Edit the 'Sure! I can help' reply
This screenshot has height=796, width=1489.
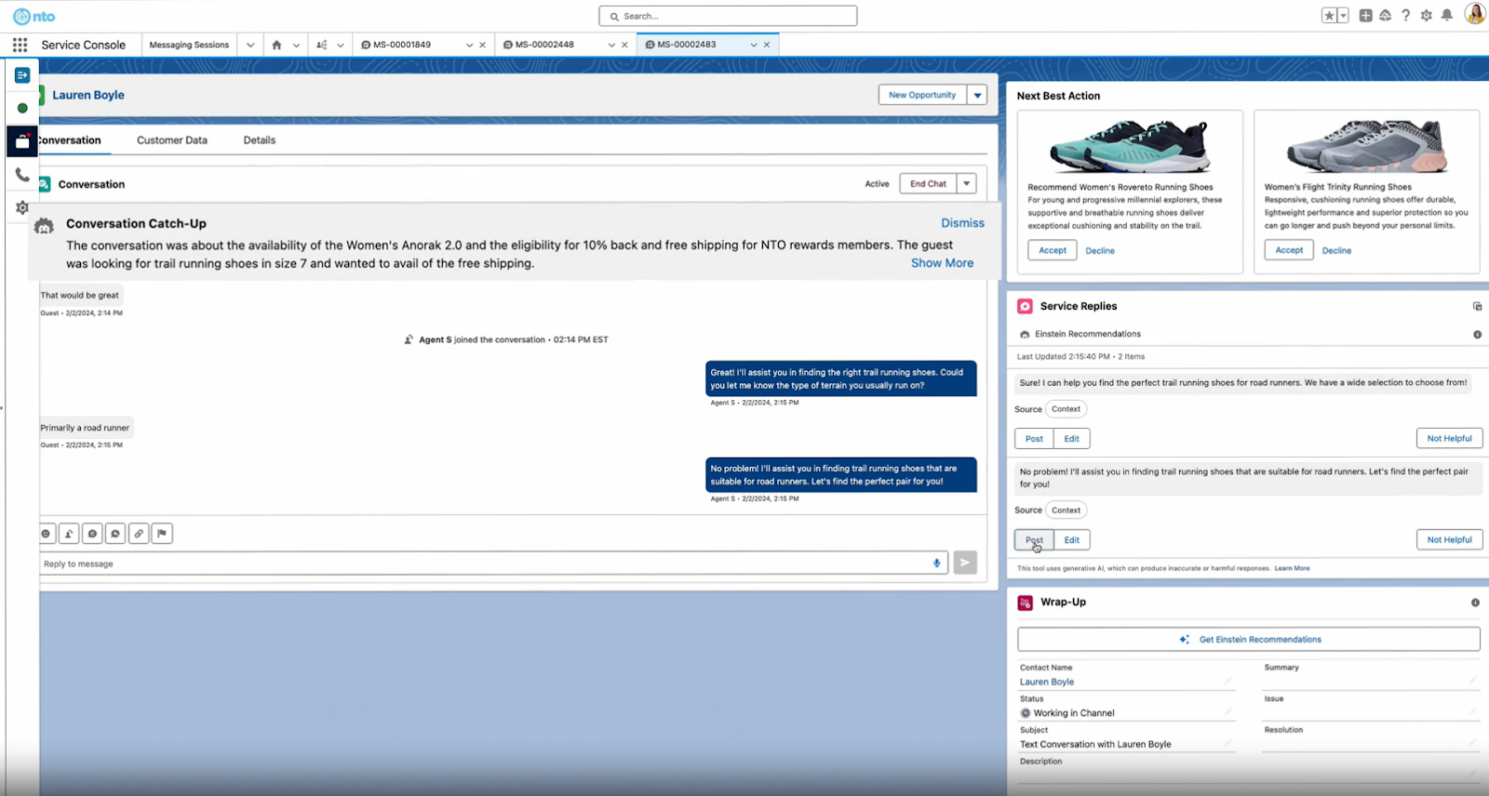tap(1072, 438)
